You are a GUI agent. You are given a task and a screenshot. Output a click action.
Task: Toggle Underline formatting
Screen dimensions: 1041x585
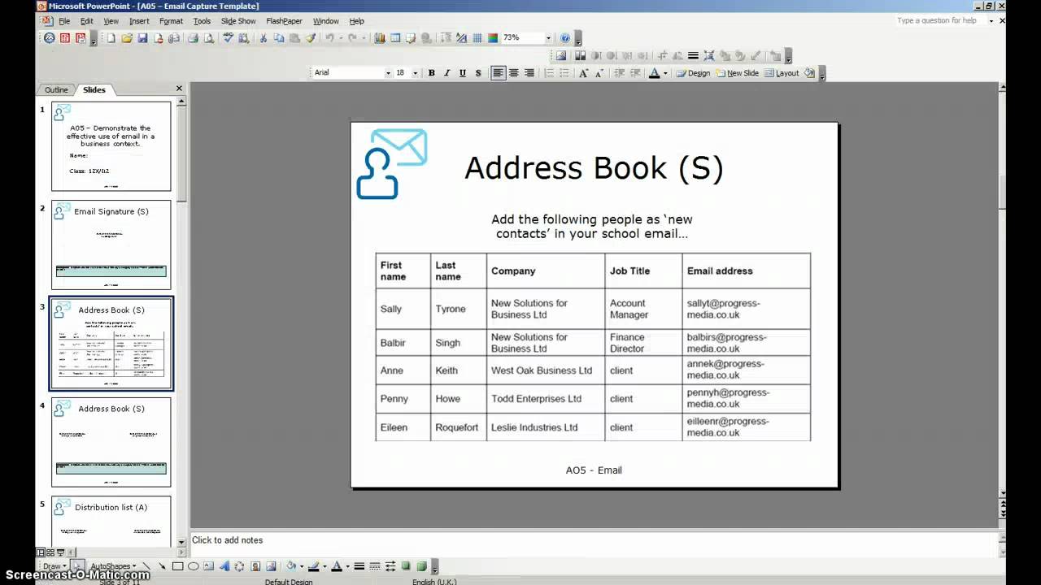click(463, 73)
